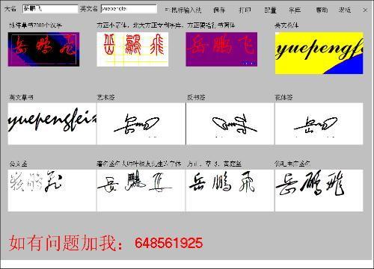Open the 鼠标输入法 mouse input option

tap(183, 10)
